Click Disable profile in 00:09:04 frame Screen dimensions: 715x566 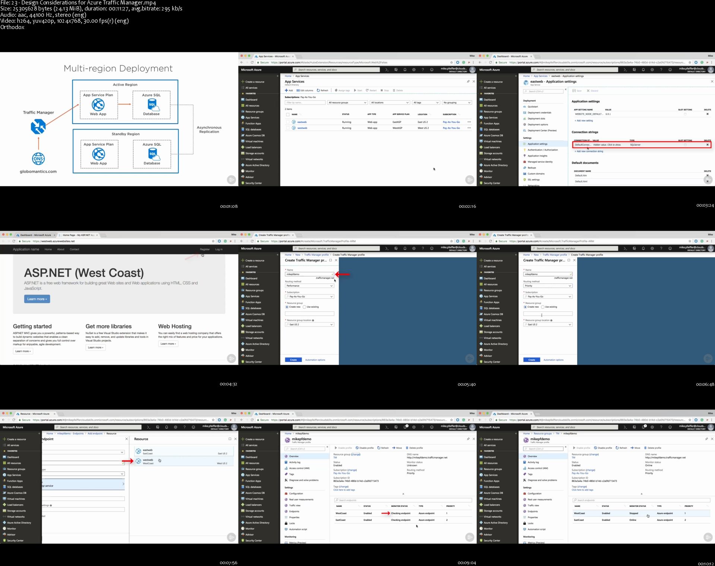click(365, 448)
